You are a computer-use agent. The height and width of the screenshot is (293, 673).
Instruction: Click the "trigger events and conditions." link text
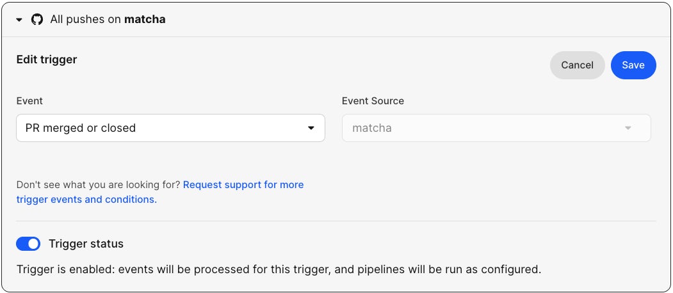[86, 200]
